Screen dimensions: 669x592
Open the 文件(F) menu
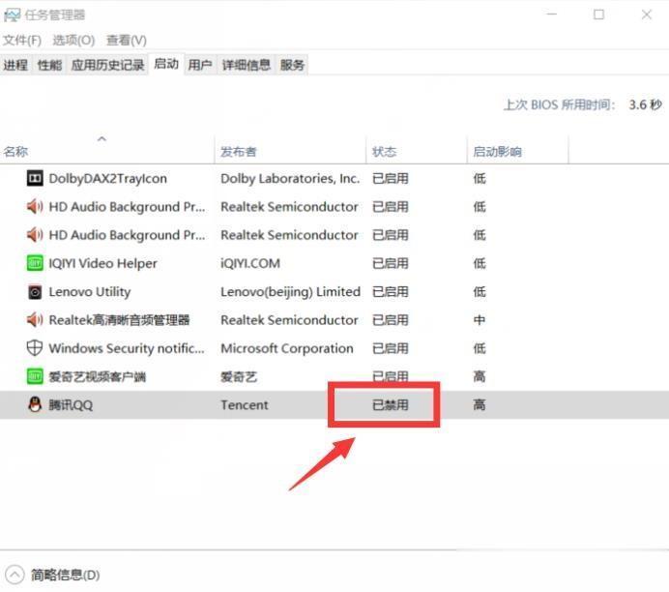pos(22,40)
